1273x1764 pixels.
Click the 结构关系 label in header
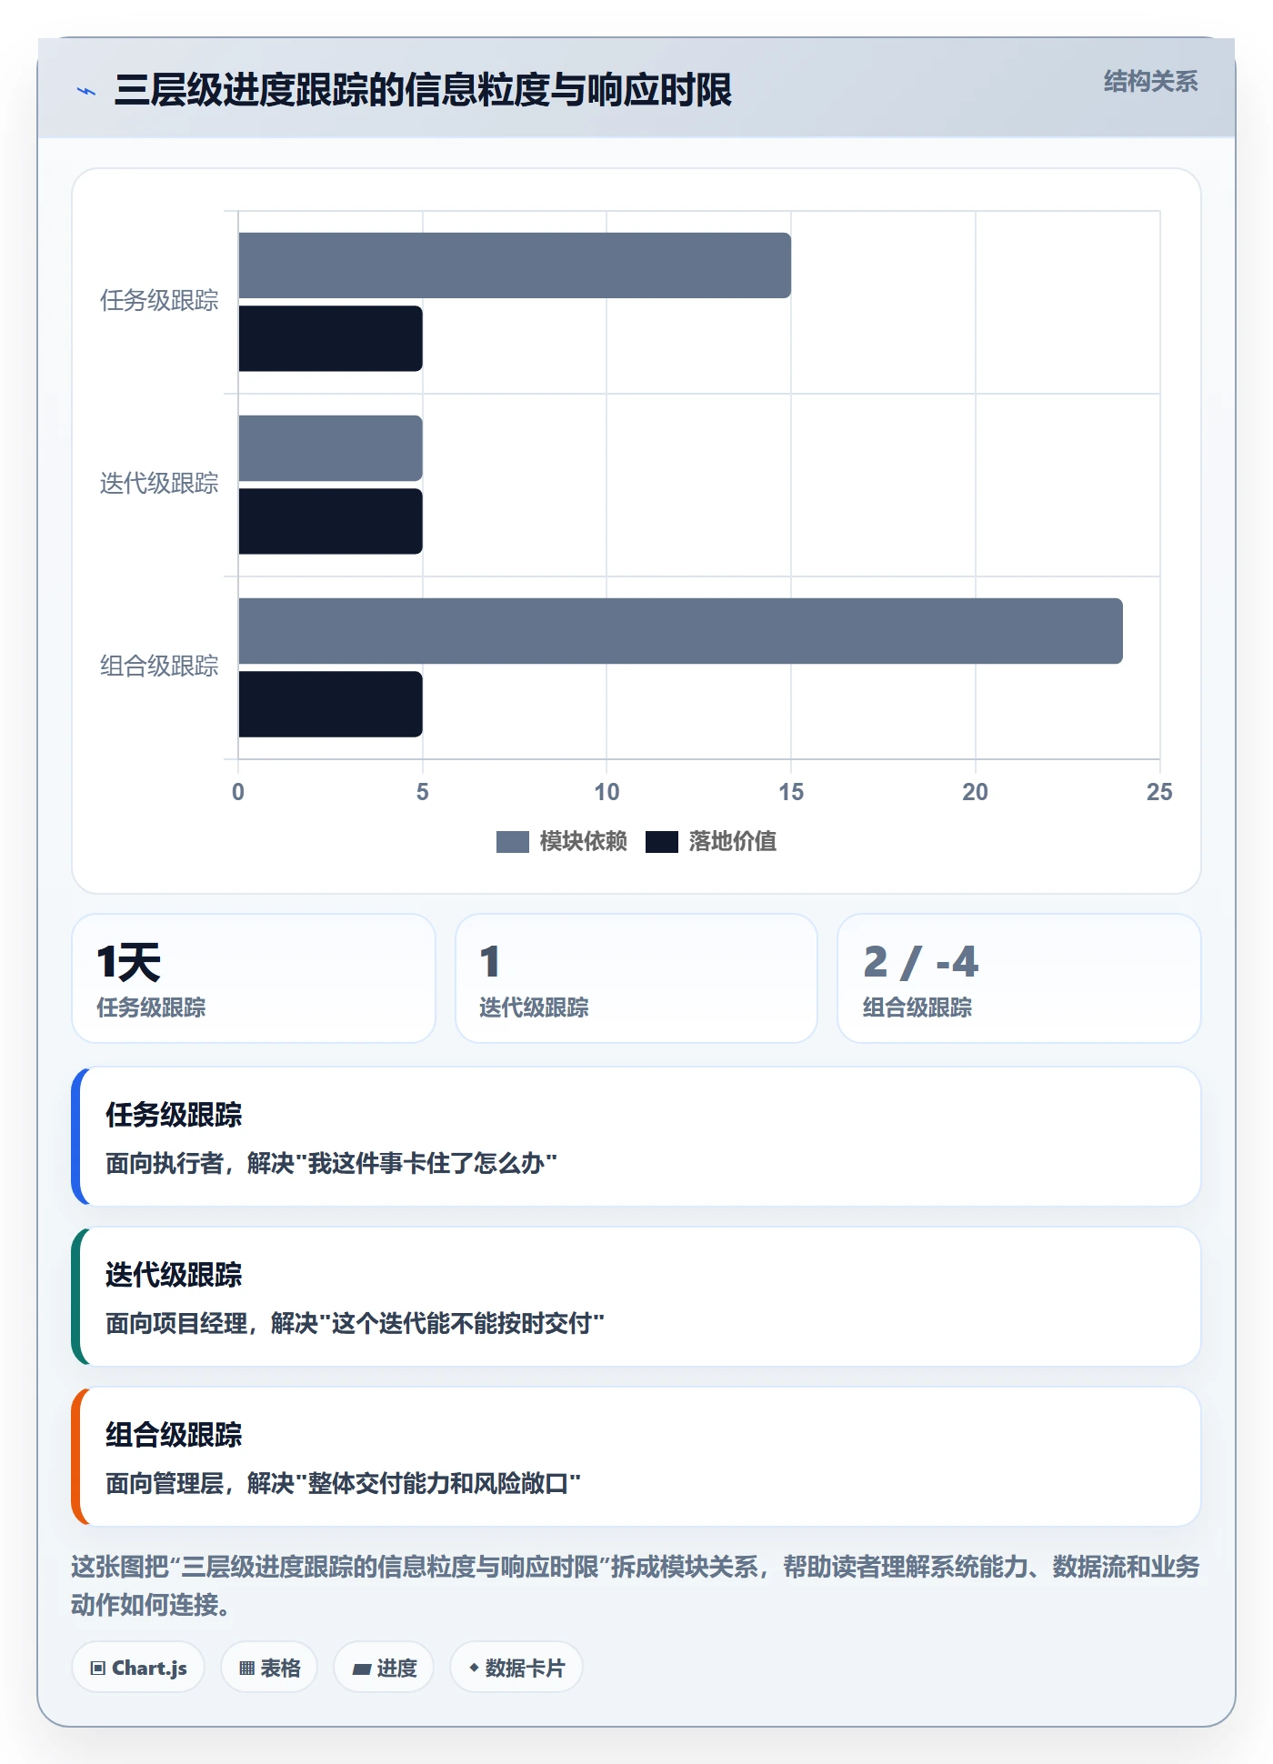click(x=1150, y=82)
